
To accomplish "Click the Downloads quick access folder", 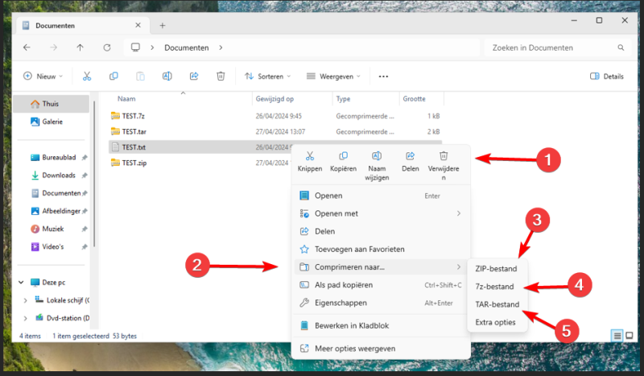I will (58, 175).
